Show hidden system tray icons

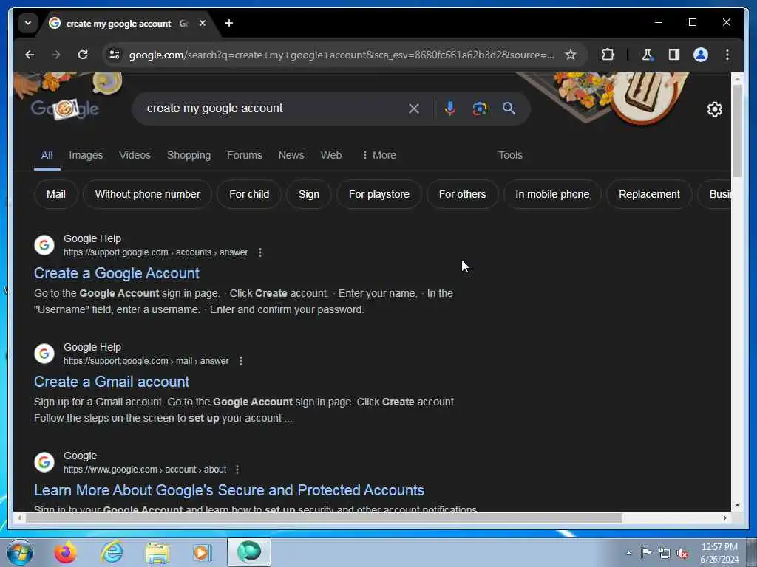pyautogui.click(x=628, y=554)
